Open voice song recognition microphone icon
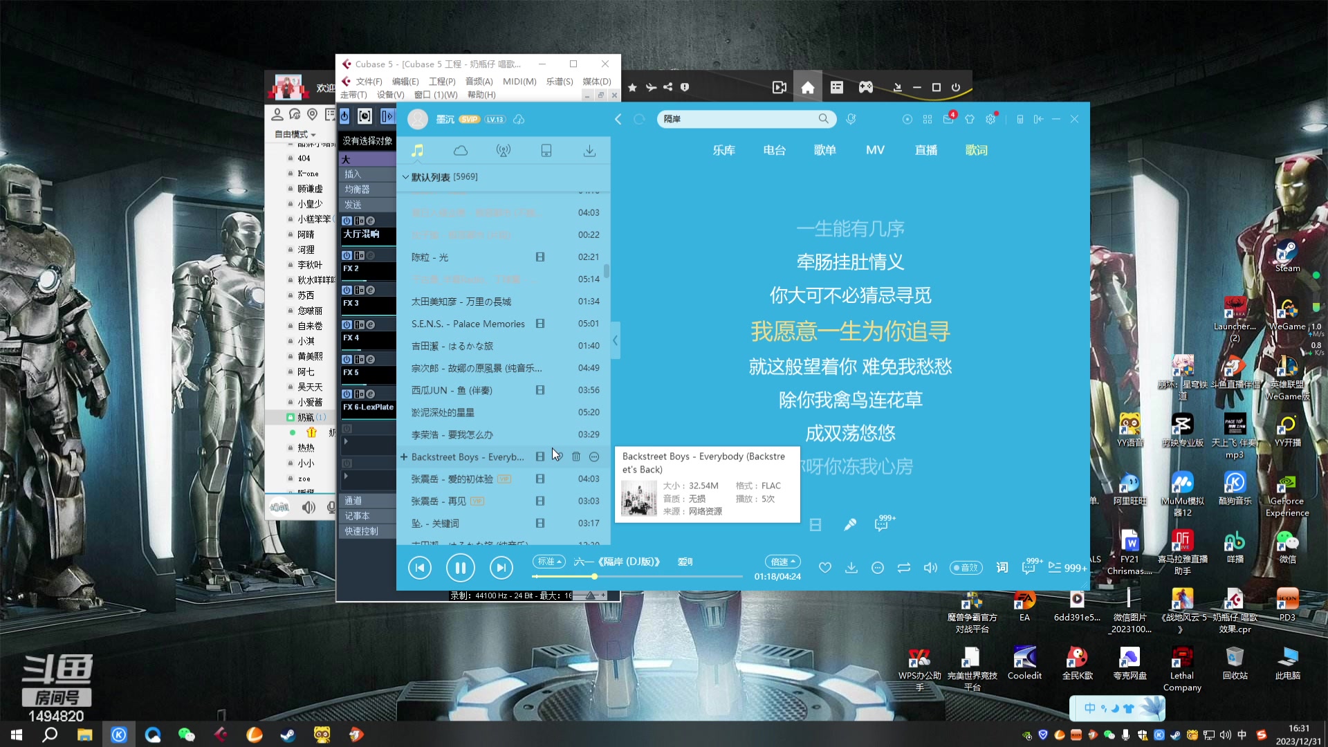1328x747 pixels. point(851,119)
